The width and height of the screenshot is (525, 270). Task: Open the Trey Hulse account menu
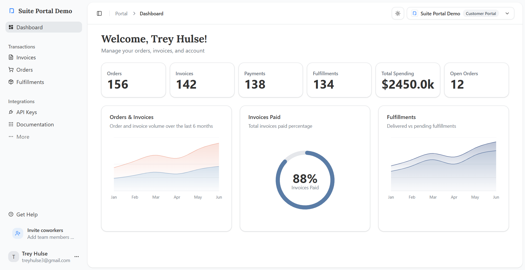click(x=34, y=254)
